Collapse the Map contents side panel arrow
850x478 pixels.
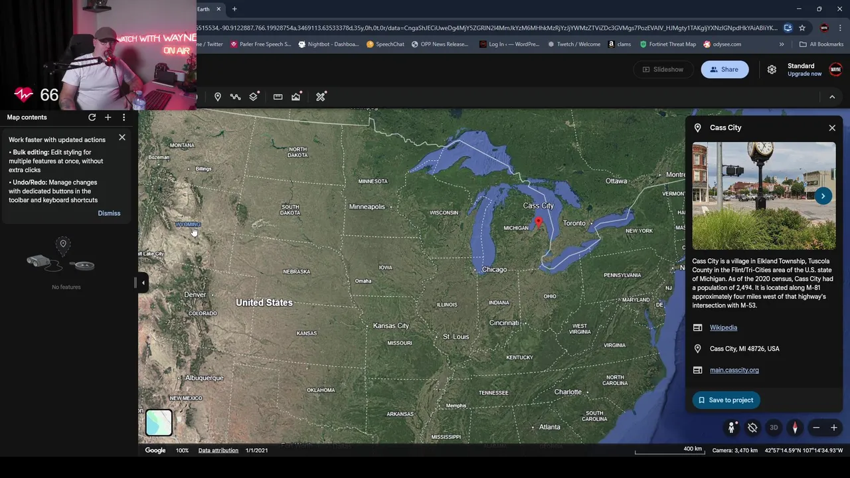click(143, 283)
